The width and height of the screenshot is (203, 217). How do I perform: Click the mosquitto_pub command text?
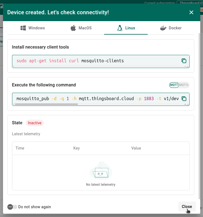98,99
